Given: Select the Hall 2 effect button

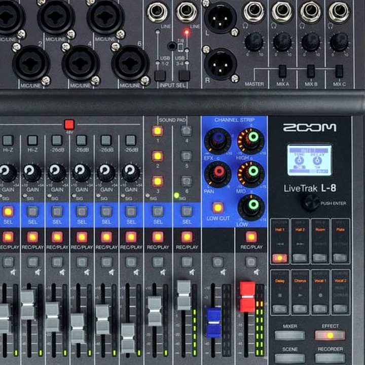Looking at the screenshot, I should coord(300,258).
